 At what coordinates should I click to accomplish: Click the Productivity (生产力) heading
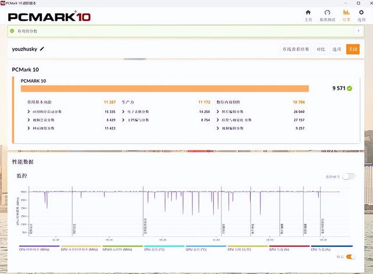coord(128,102)
